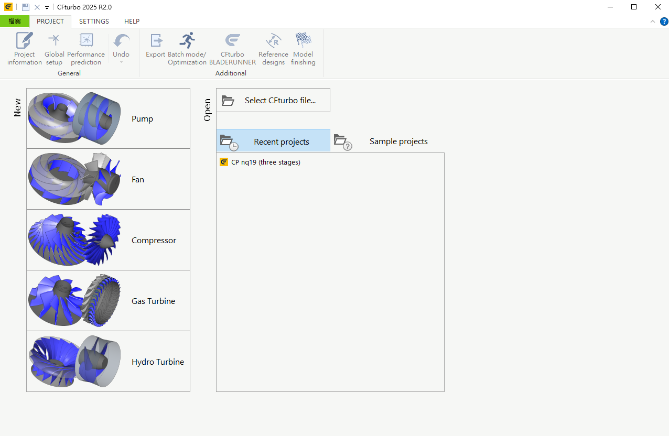Create a new Pump project

pos(108,118)
